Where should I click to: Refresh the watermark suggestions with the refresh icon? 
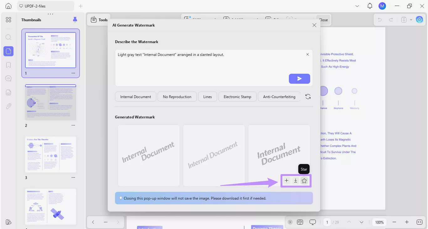(308, 97)
